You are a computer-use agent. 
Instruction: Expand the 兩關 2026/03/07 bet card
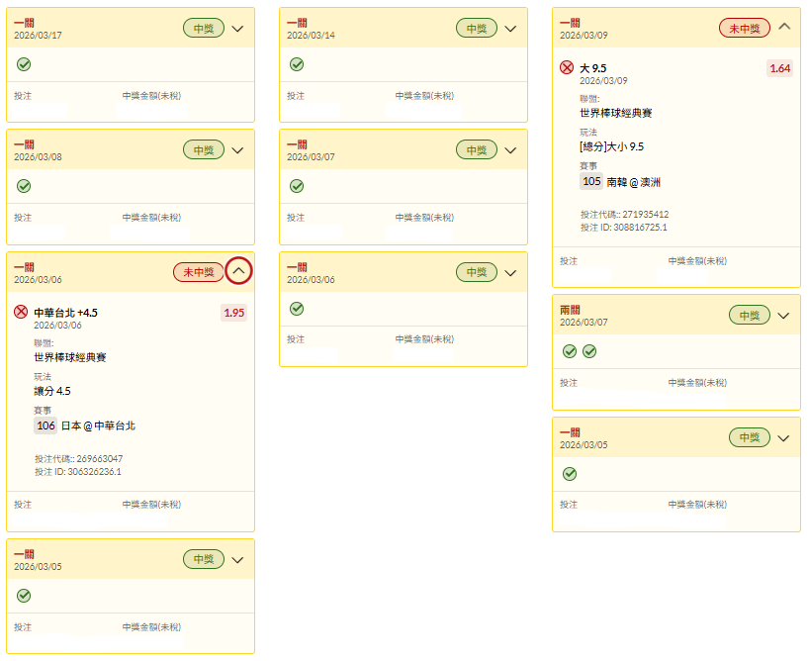pyautogui.click(x=783, y=316)
